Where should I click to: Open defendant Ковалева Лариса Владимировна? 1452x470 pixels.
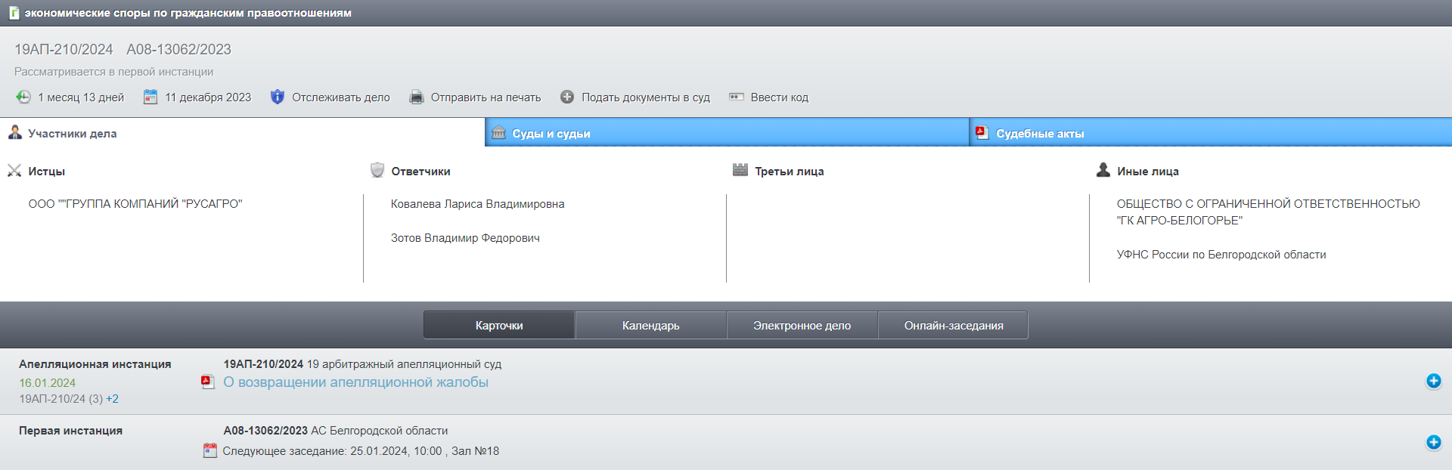[x=477, y=204]
